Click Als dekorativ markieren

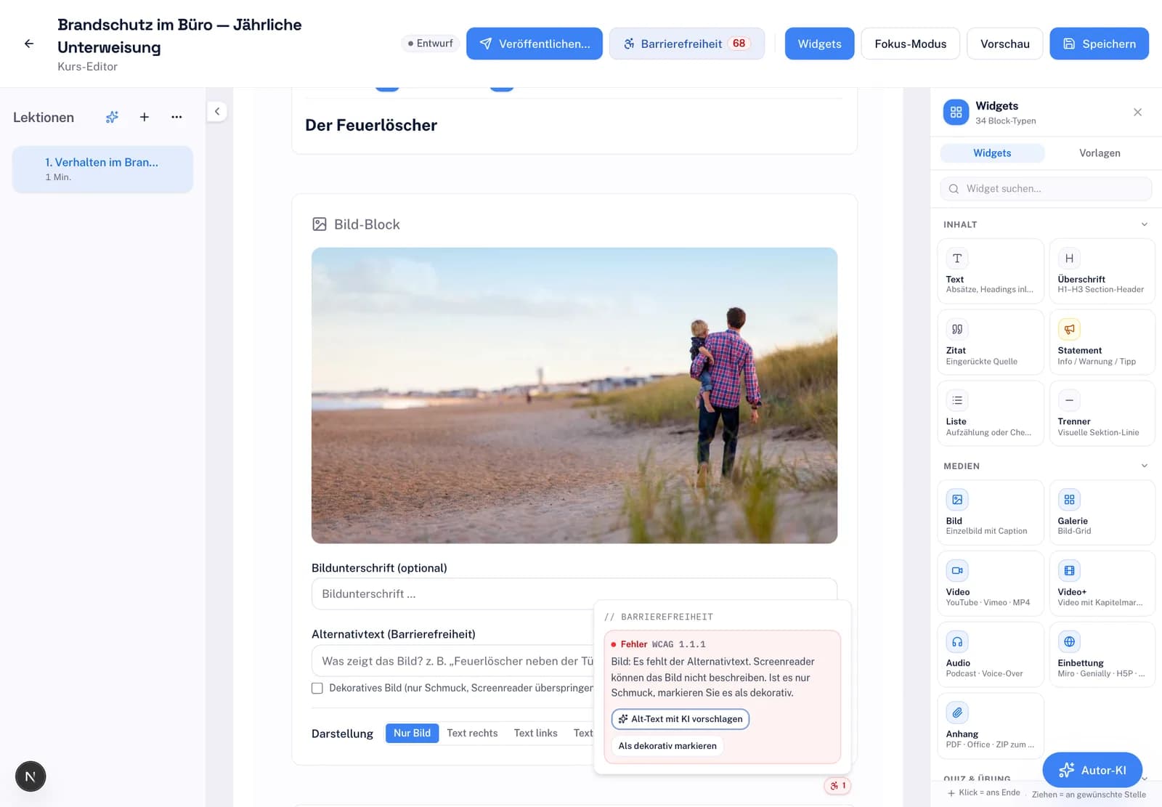click(x=667, y=746)
